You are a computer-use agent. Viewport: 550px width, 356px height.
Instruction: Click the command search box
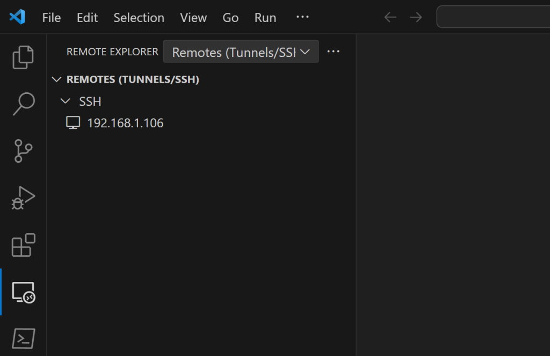point(491,17)
